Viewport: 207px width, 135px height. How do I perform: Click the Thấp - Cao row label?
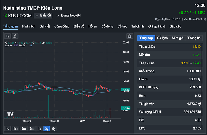[x=147, y=63]
